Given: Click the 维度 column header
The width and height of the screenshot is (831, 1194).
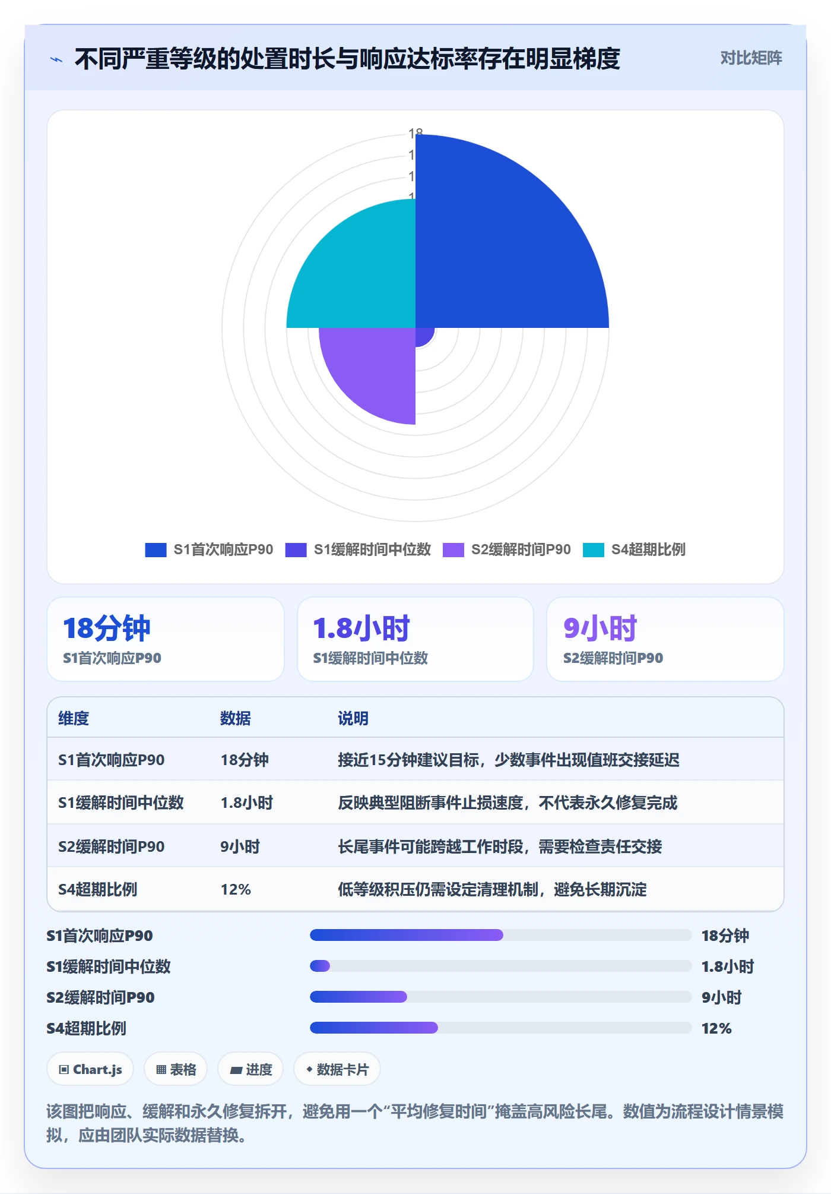Looking at the screenshot, I should click(x=74, y=718).
